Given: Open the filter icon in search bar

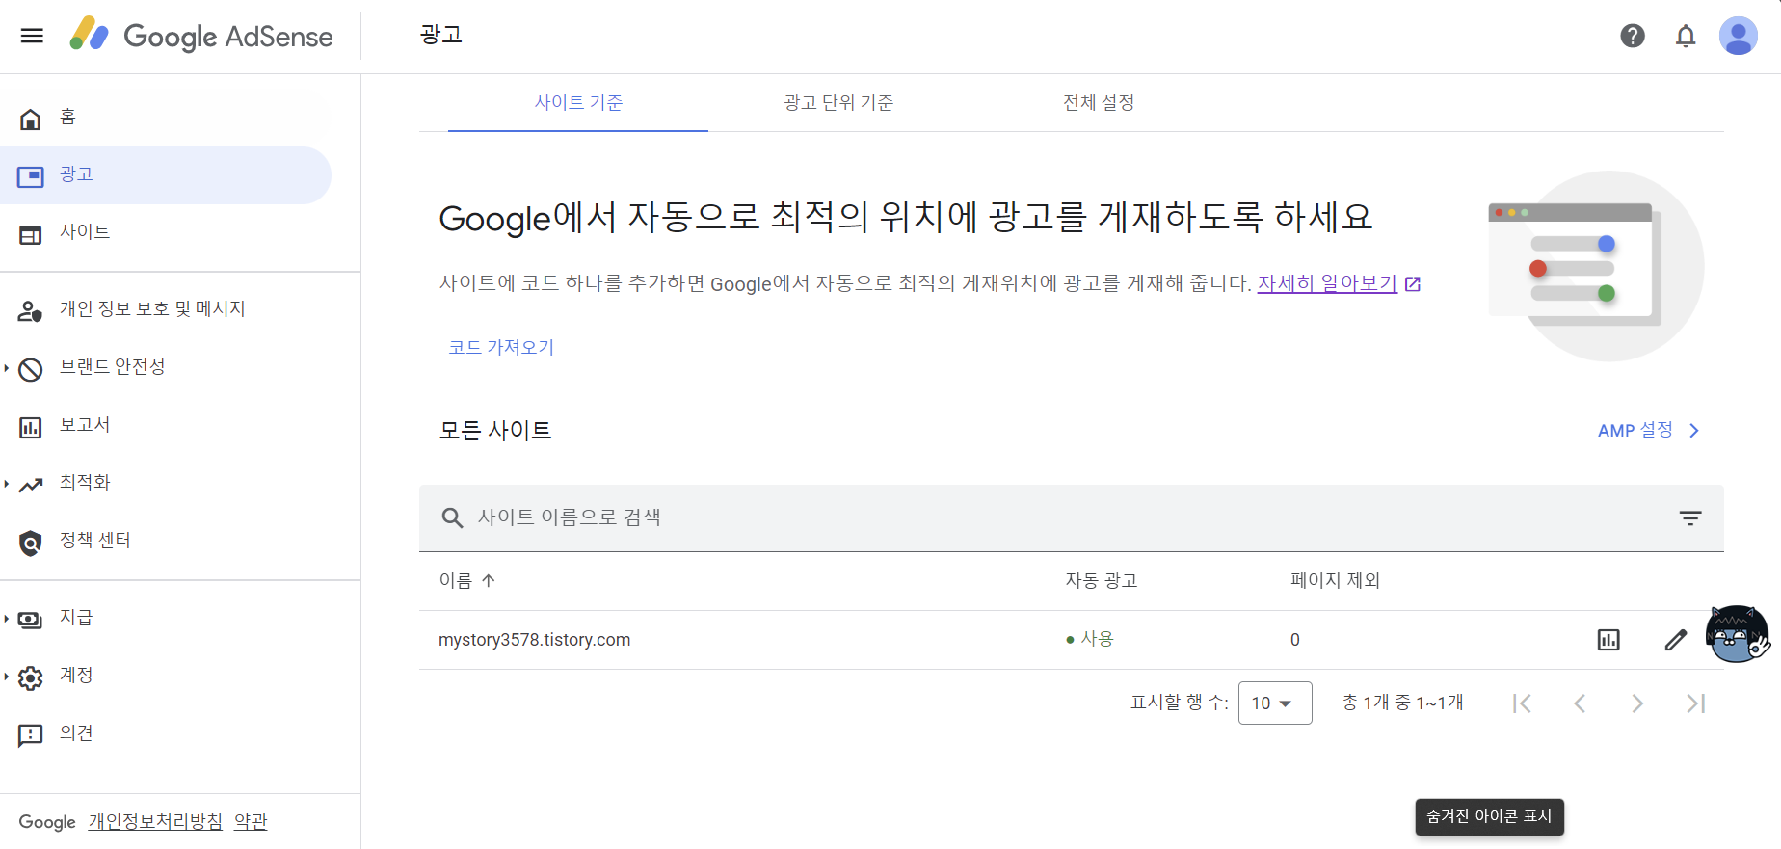Looking at the screenshot, I should pos(1690,517).
